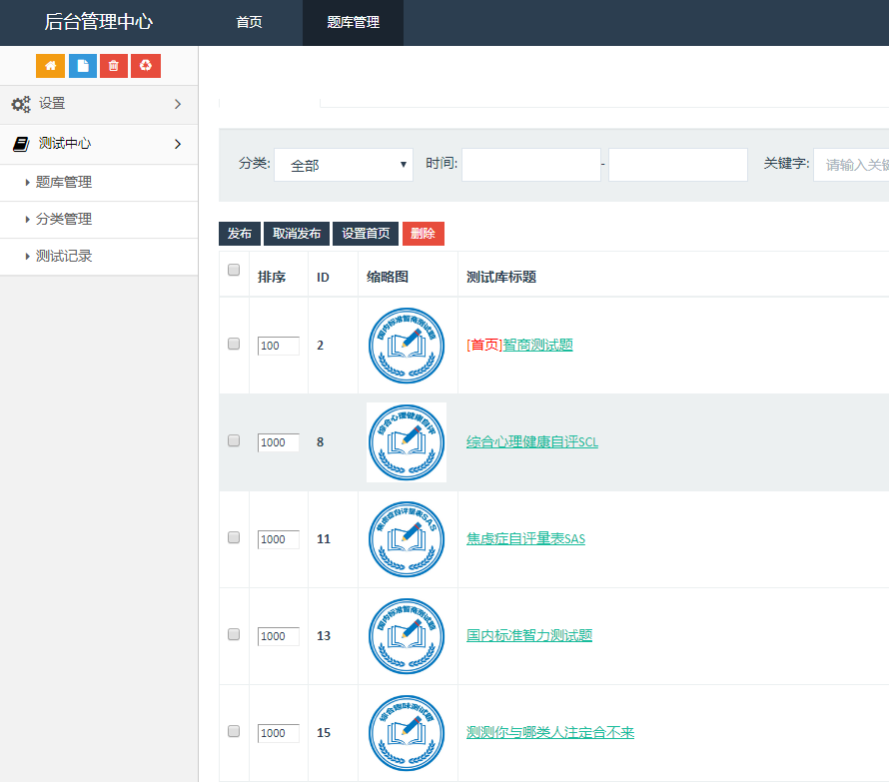Screen dimensions: 889x782
Task: Click thumbnail for 焦虑症自评量表SAS
Action: pos(407,539)
